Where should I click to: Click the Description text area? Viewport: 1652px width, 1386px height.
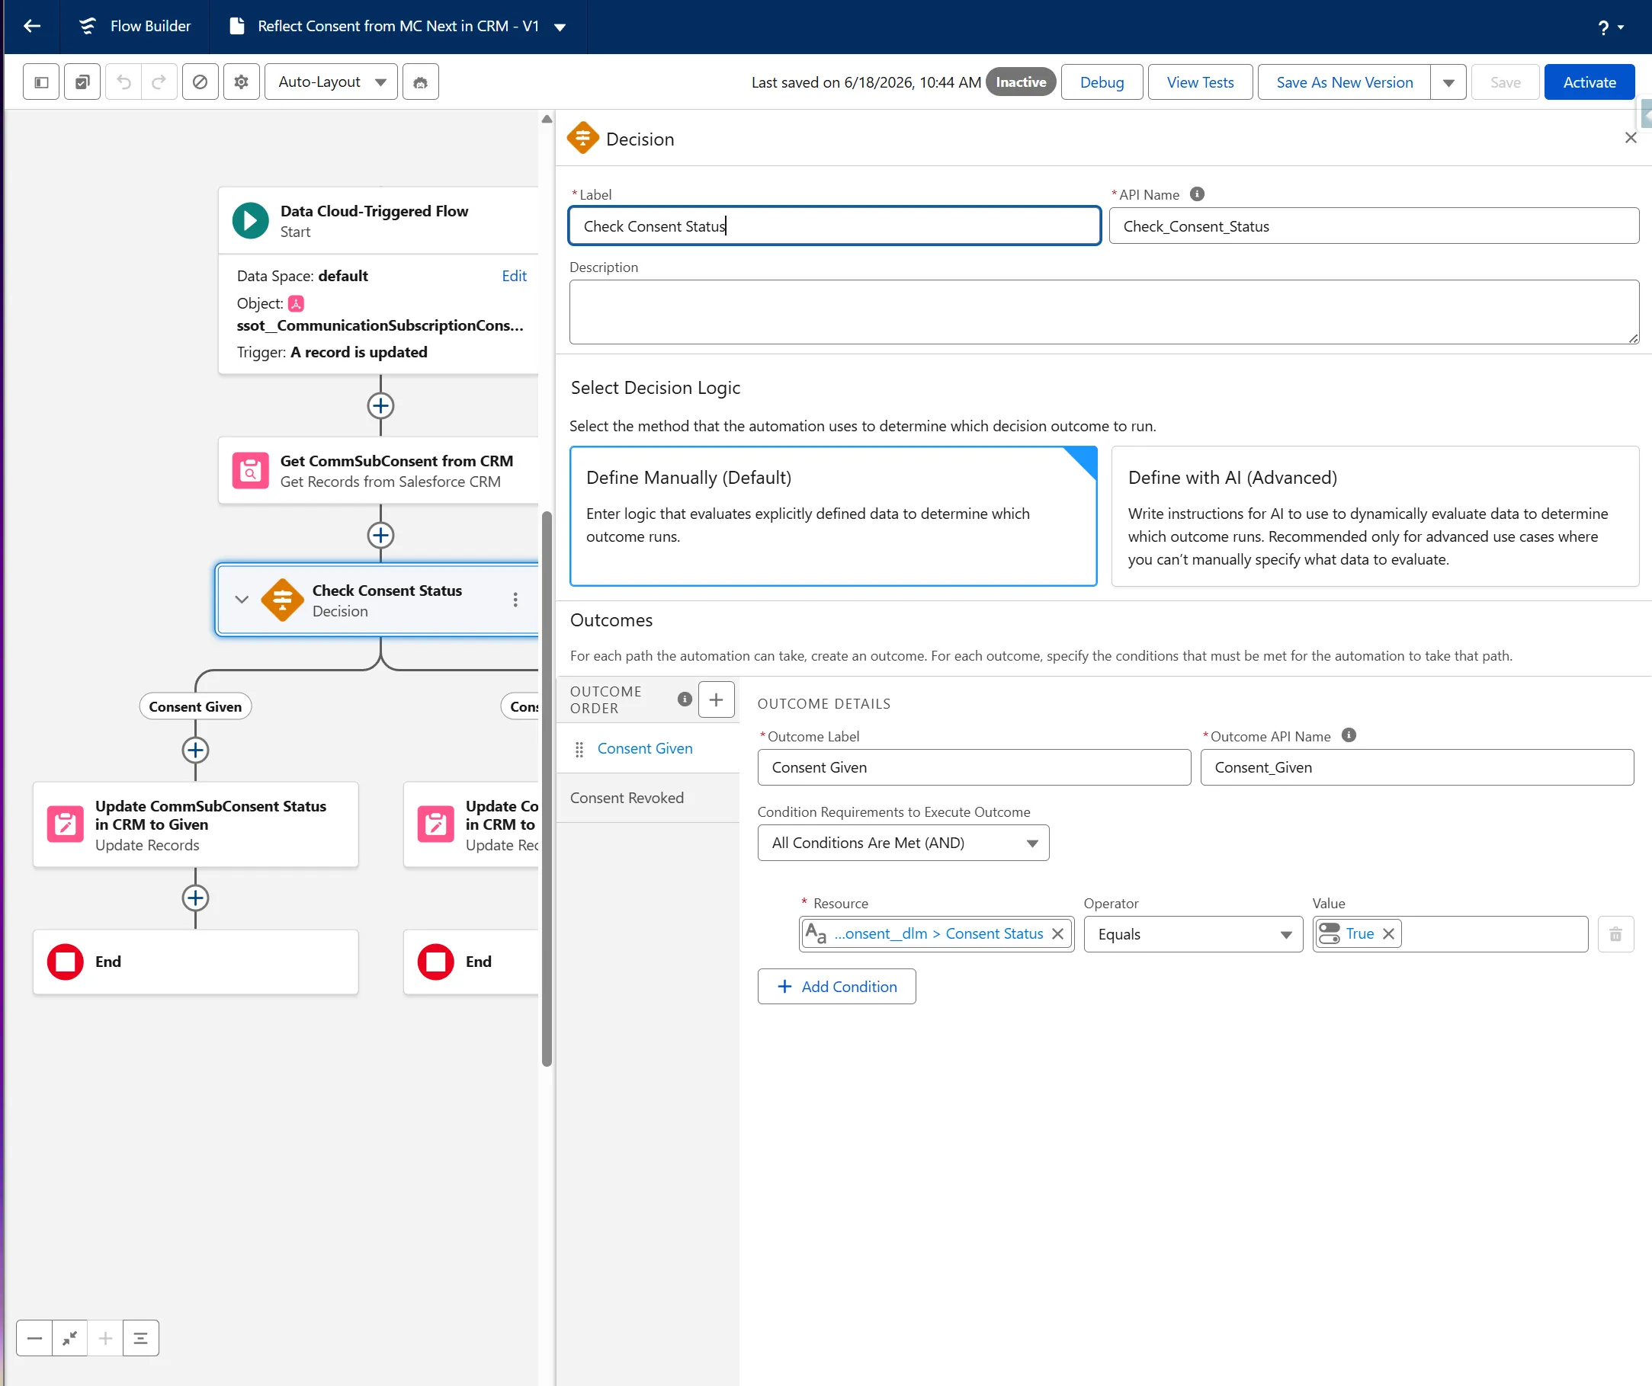pyautogui.click(x=1104, y=312)
